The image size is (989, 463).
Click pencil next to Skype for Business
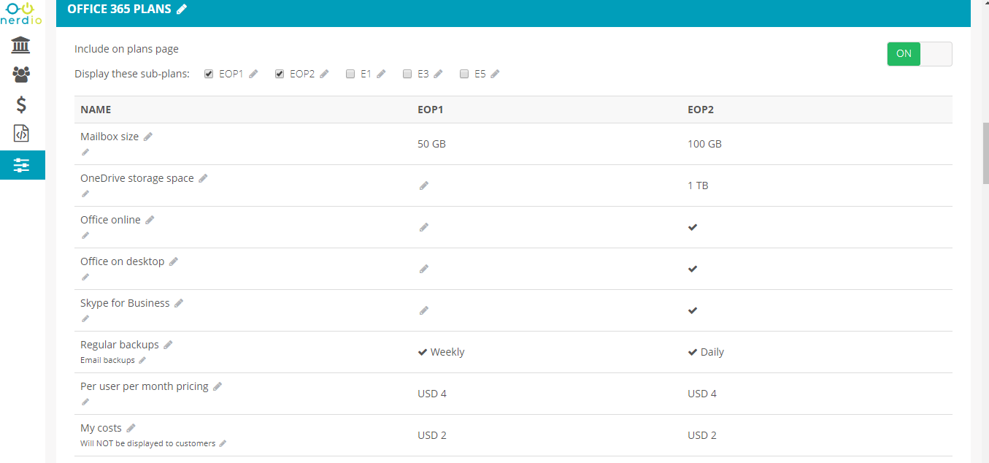179,303
